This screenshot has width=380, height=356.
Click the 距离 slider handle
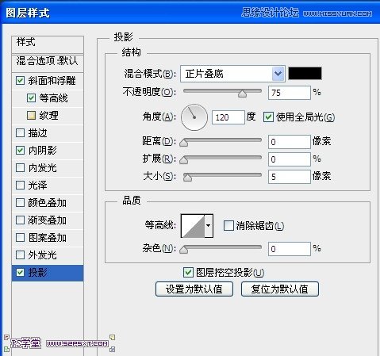[183, 143]
